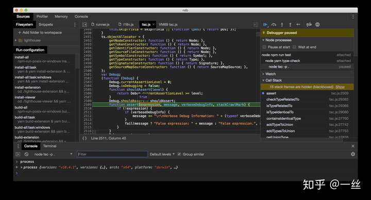Toggle the file navigator sidebar icon
This screenshot has width=371, height=200.
[85, 25]
